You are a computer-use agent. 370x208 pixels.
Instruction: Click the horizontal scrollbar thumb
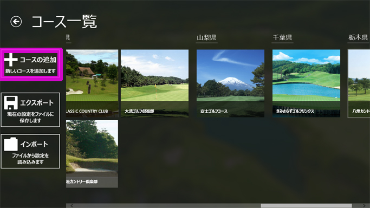[306, 206]
